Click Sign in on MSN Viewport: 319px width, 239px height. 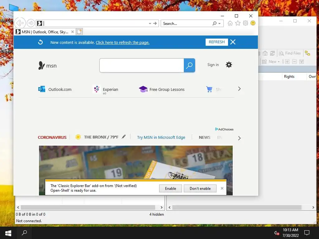(213, 65)
